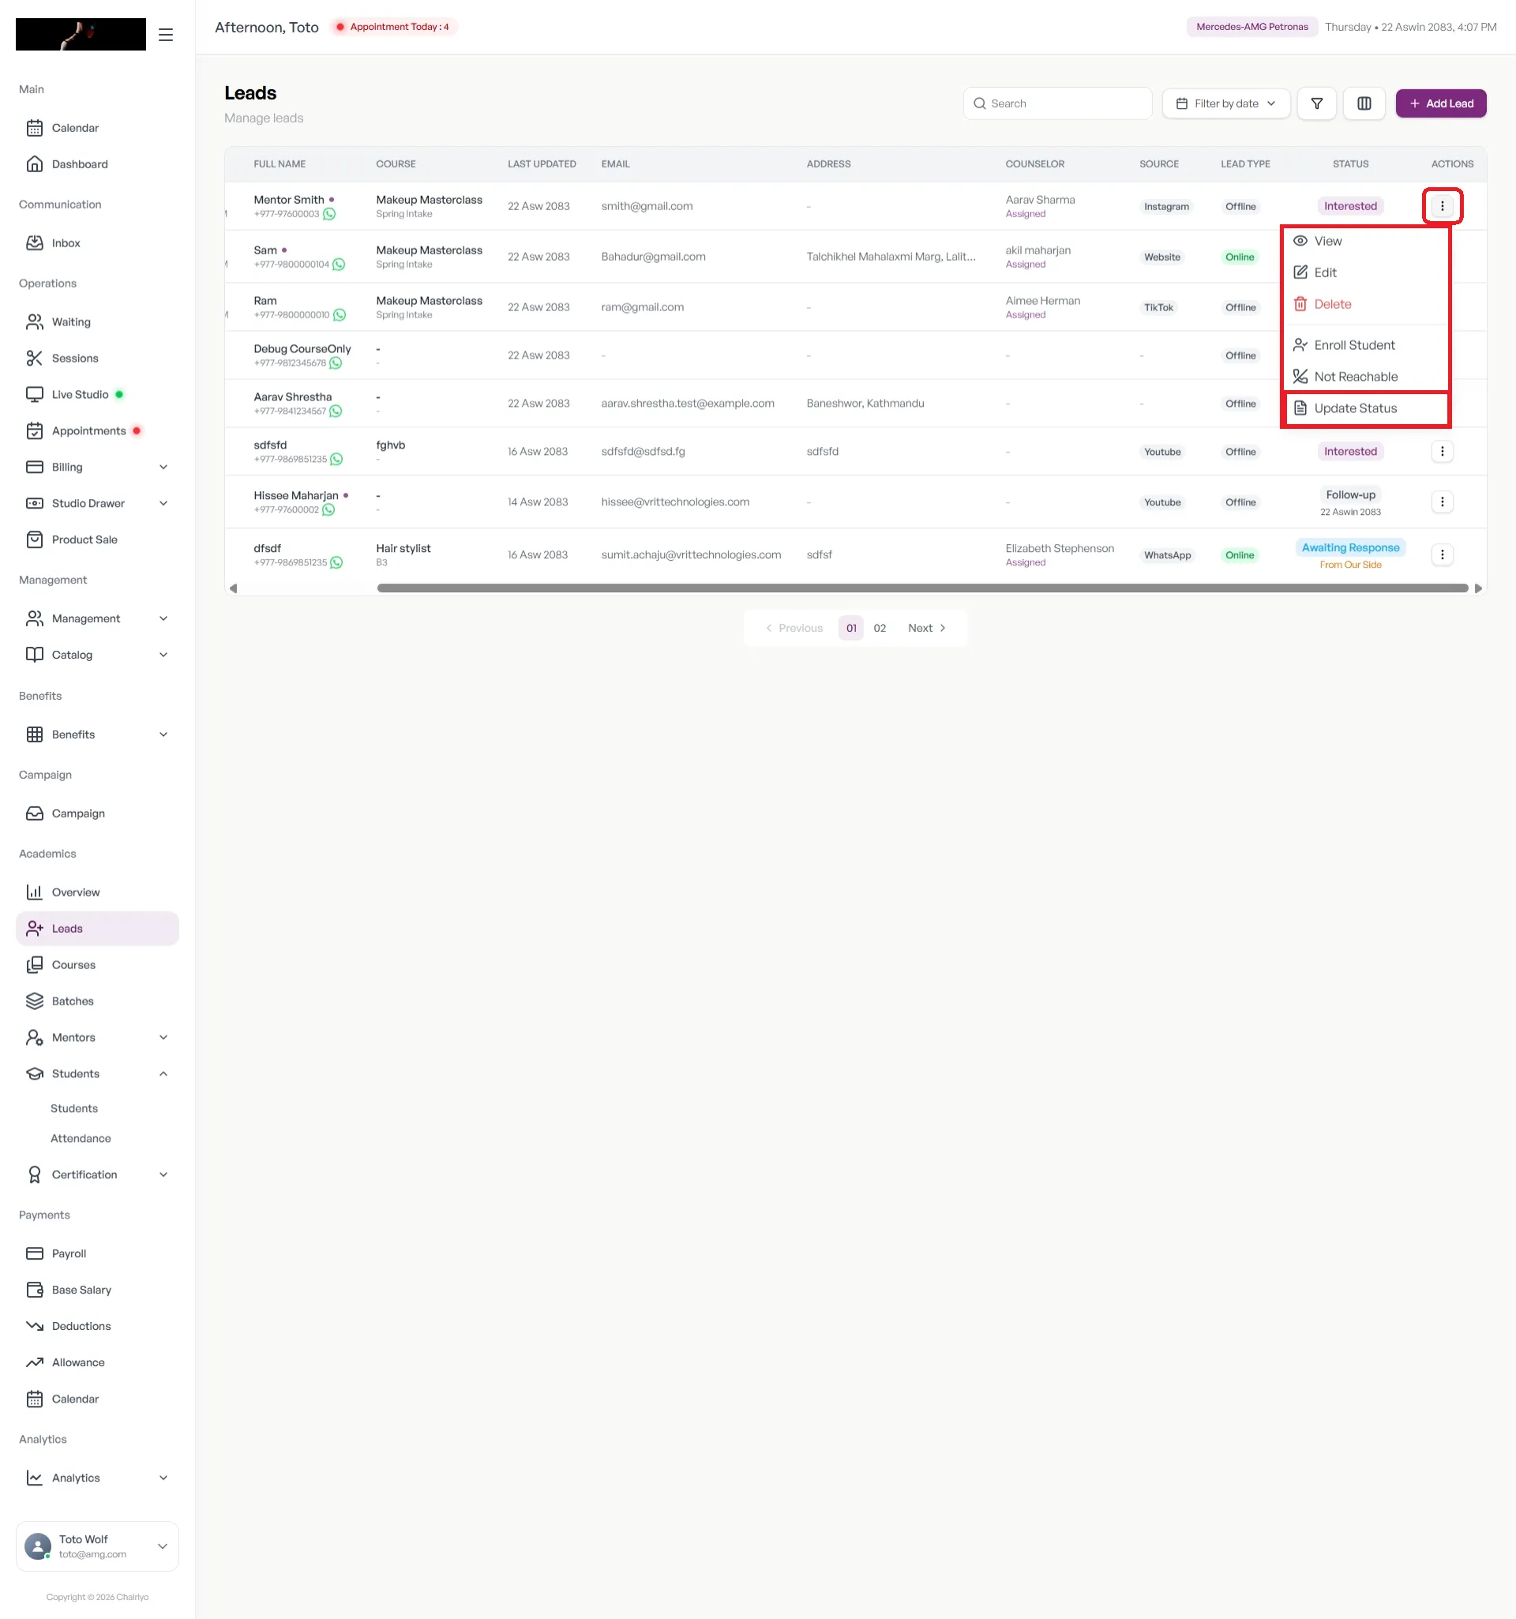Expand the Catalog sidebar section

point(97,655)
